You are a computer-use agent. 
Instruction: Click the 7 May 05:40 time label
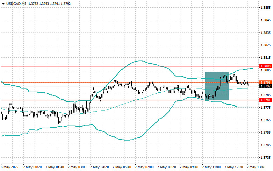click(x=122, y=167)
